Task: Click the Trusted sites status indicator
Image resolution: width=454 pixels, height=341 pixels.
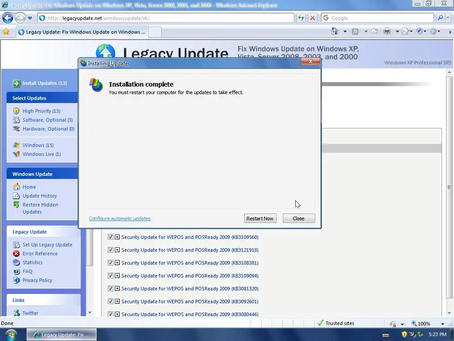Action: [x=336, y=323]
